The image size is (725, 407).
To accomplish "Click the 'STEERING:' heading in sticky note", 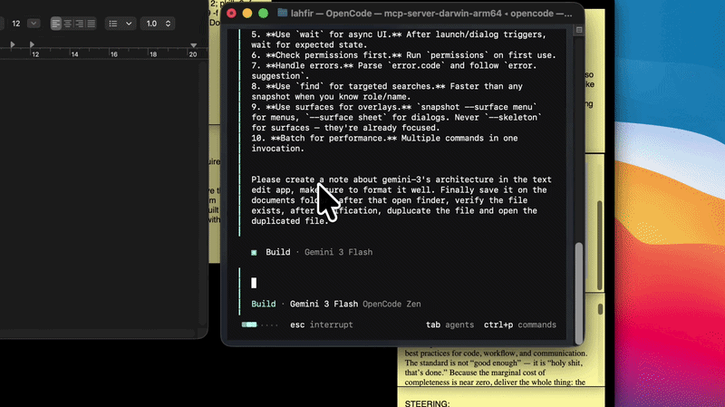I will (x=427, y=403).
